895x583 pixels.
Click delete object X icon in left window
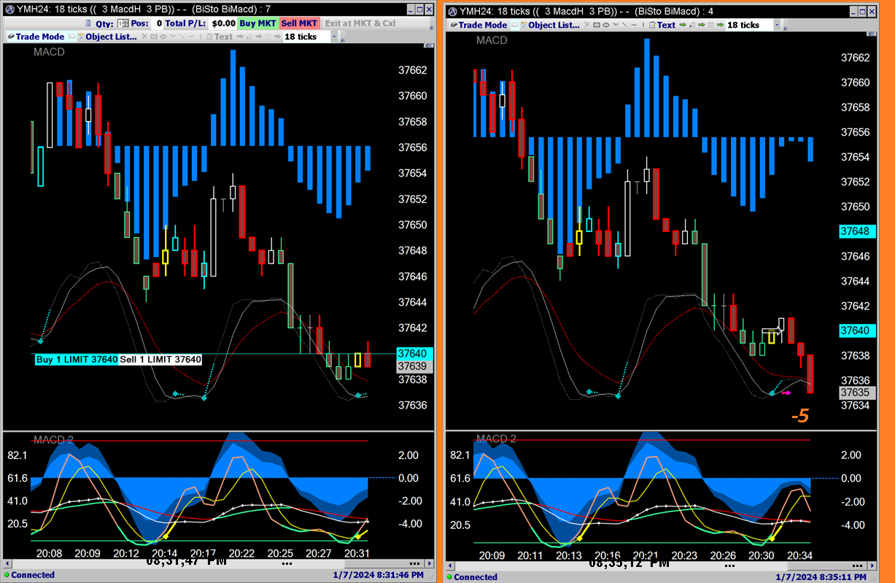pos(144,36)
